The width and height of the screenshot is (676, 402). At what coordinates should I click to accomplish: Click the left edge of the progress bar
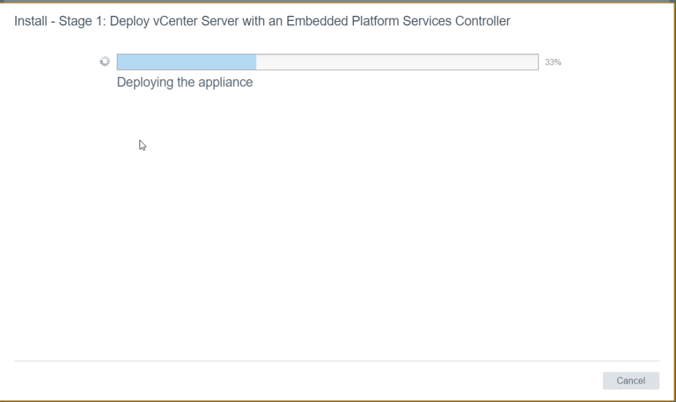coord(119,62)
